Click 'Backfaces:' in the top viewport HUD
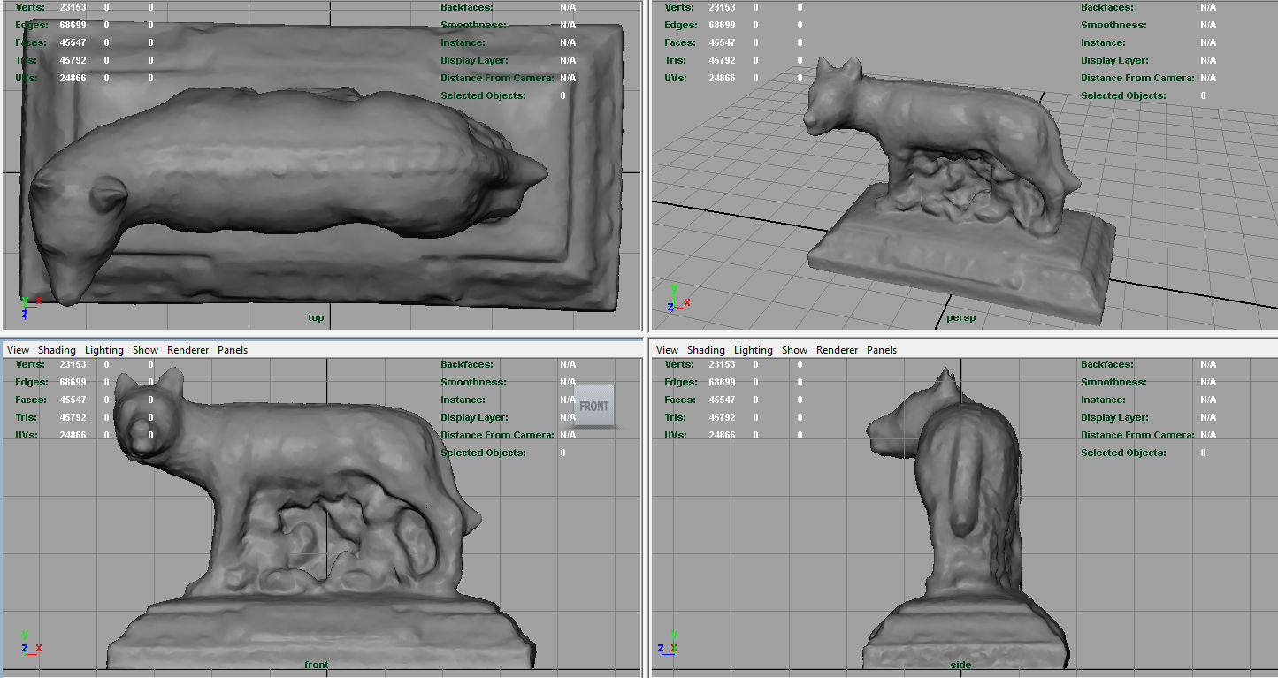The width and height of the screenshot is (1278, 678). click(x=465, y=7)
